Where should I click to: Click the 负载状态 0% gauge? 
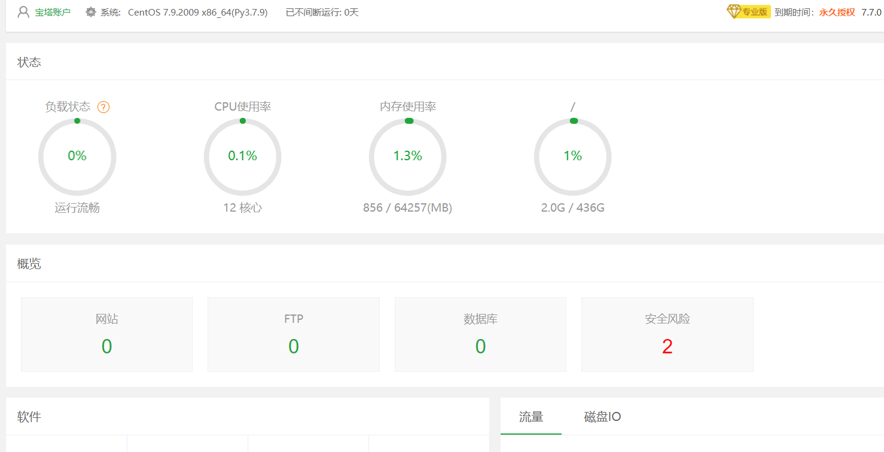(x=77, y=157)
